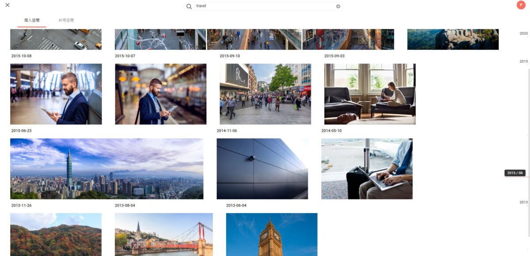Click the 2015-10-08 date label
The image size is (530, 256).
click(x=22, y=56)
